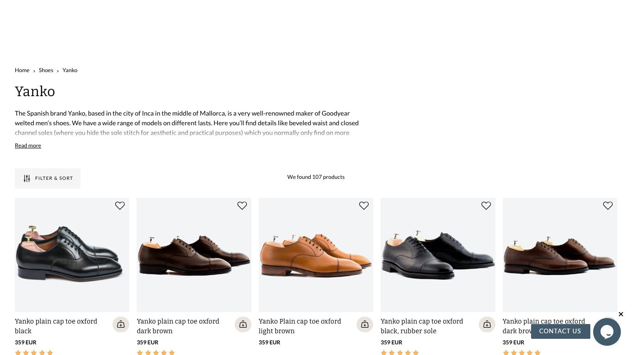The image size is (632, 355).
Task: View light brown oxford product image
Action: (x=316, y=255)
